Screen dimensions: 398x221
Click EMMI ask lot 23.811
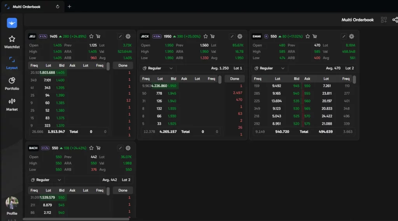[326, 93]
